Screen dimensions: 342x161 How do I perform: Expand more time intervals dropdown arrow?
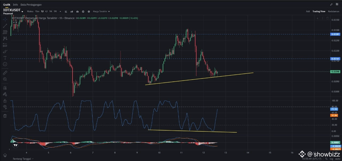60,11
